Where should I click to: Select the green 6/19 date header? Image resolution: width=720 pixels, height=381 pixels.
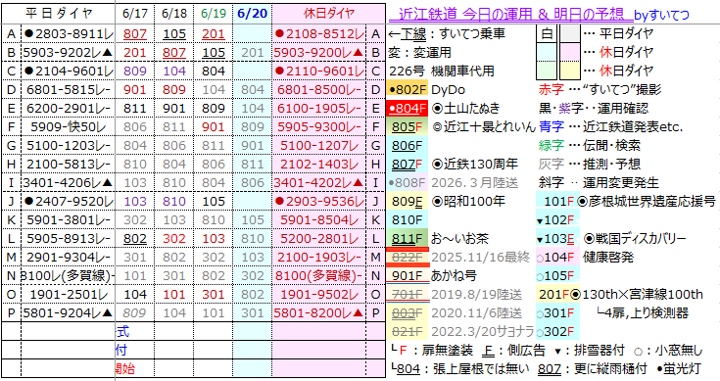point(214,14)
